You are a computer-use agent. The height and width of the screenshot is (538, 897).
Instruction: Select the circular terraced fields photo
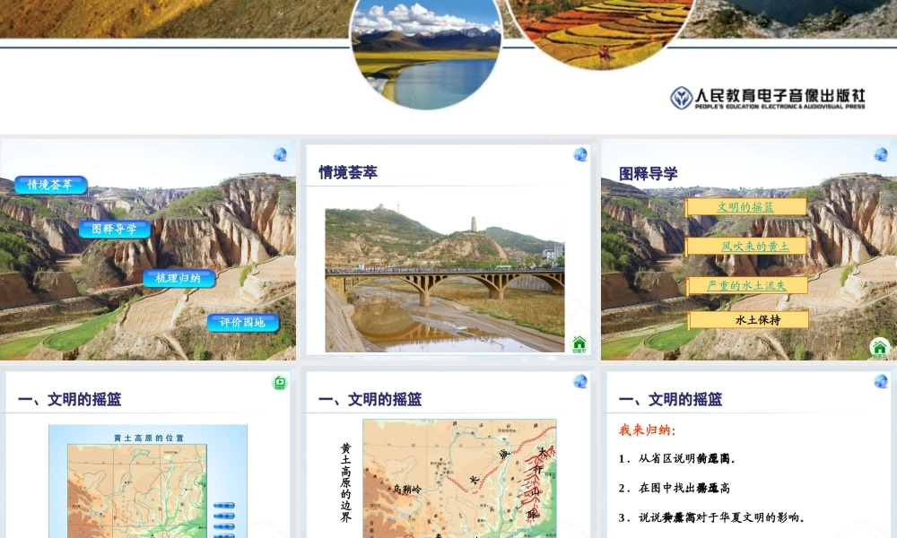[601, 33]
